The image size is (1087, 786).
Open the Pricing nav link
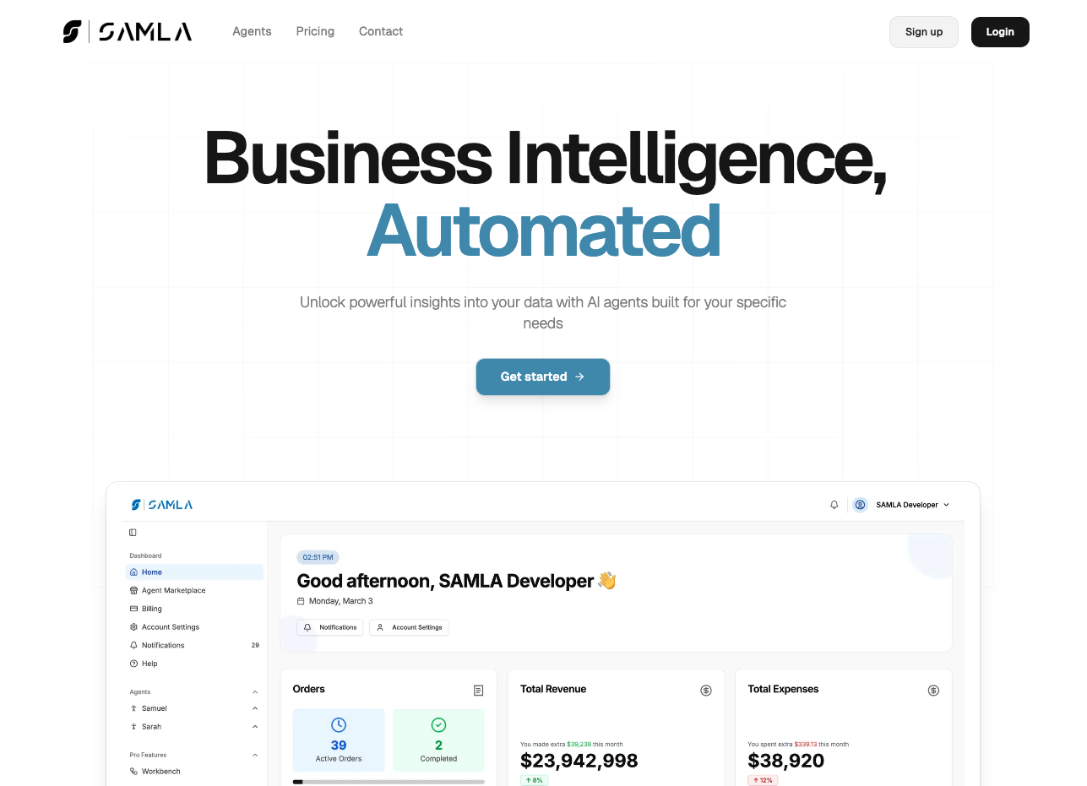pyautogui.click(x=315, y=31)
